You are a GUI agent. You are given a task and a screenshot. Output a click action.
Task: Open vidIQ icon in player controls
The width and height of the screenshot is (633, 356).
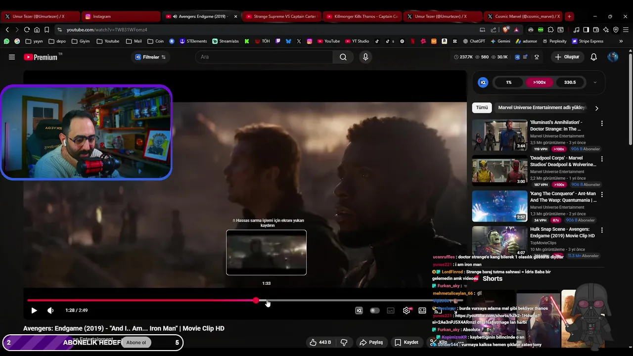(359, 311)
